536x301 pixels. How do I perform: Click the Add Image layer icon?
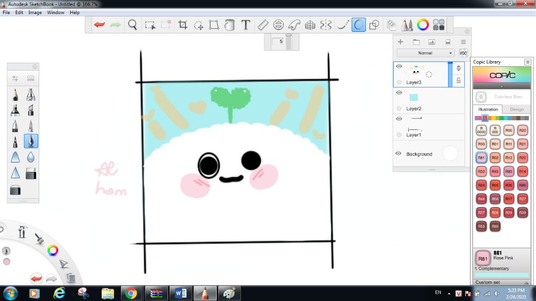point(432,42)
